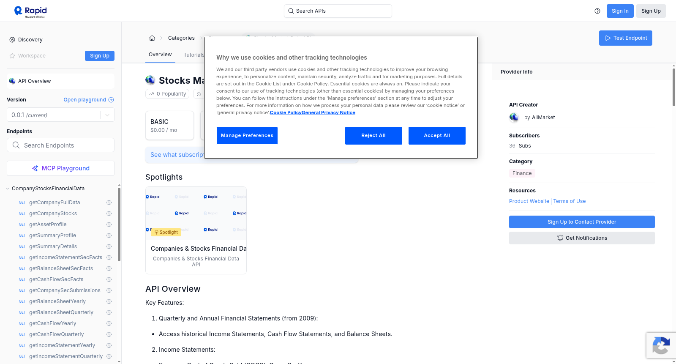Click Sign Up beside Workspace
The width and height of the screenshot is (676, 364).
tap(100, 56)
